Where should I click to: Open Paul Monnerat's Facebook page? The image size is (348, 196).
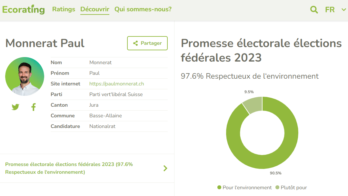click(x=34, y=107)
